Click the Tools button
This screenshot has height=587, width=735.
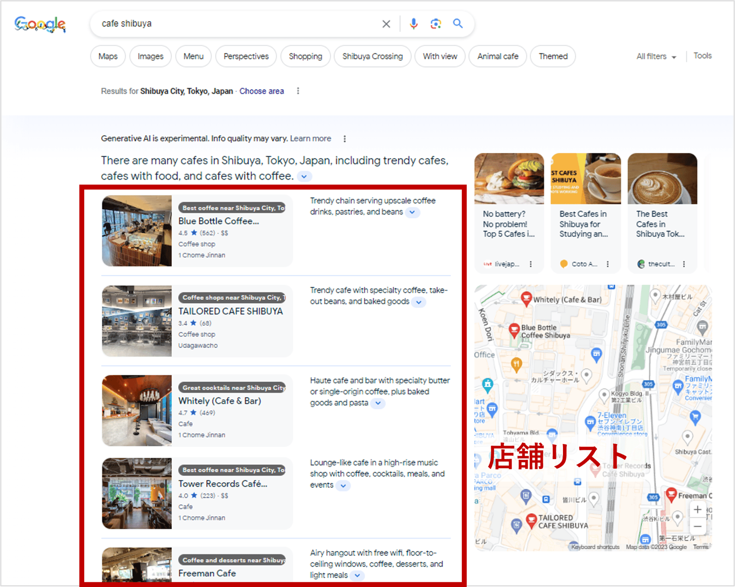(703, 55)
